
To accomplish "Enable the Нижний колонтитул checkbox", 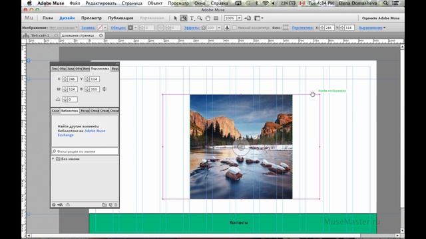I will pyautogui.click(x=234, y=28).
